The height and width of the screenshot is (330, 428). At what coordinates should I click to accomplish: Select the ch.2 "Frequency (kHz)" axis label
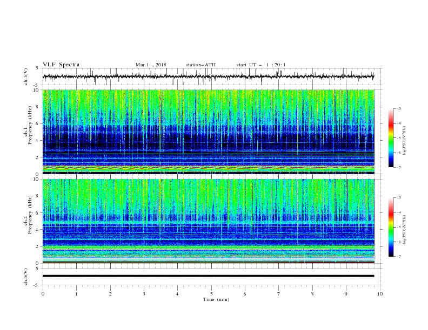[x=30, y=215]
